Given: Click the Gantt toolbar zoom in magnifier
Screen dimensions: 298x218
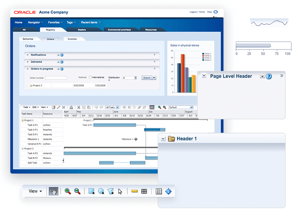Looking at the screenshot, I should [x=159, y=107].
